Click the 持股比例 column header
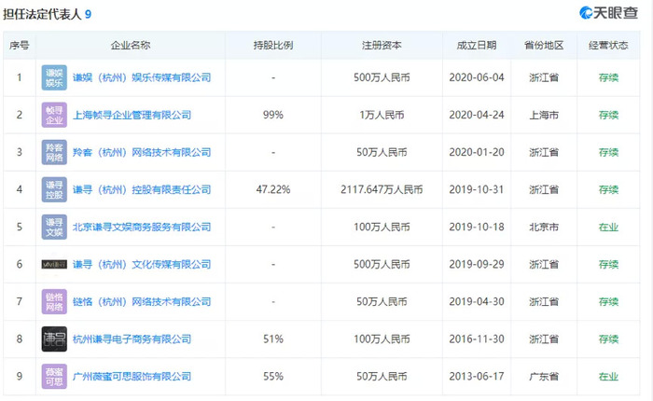 pyautogui.click(x=273, y=46)
